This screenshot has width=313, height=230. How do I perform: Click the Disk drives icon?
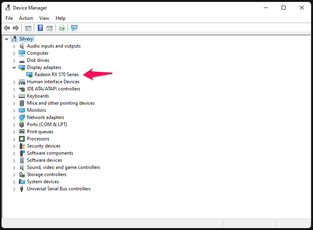pos(22,61)
